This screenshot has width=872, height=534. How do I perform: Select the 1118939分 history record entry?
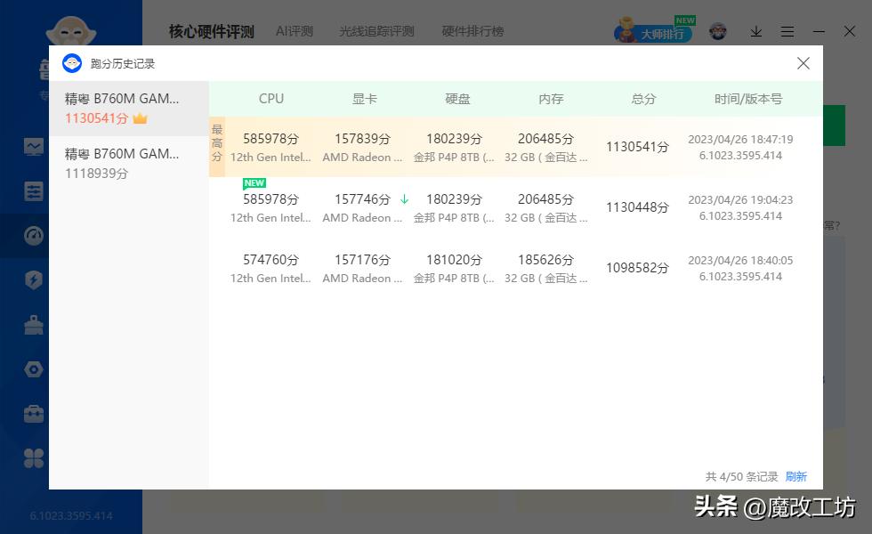pyautogui.click(x=129, y=163)
